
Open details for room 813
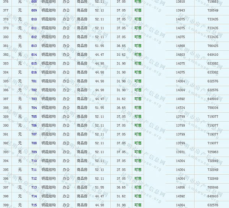point(34,46)
